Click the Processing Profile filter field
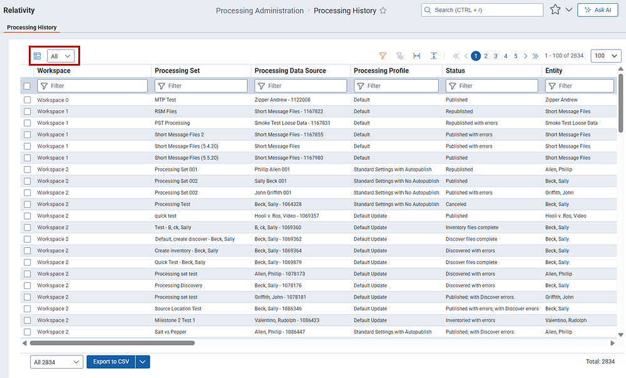 click(396, 86)
